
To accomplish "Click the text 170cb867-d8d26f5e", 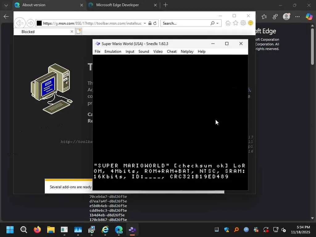I will point(108,220).
